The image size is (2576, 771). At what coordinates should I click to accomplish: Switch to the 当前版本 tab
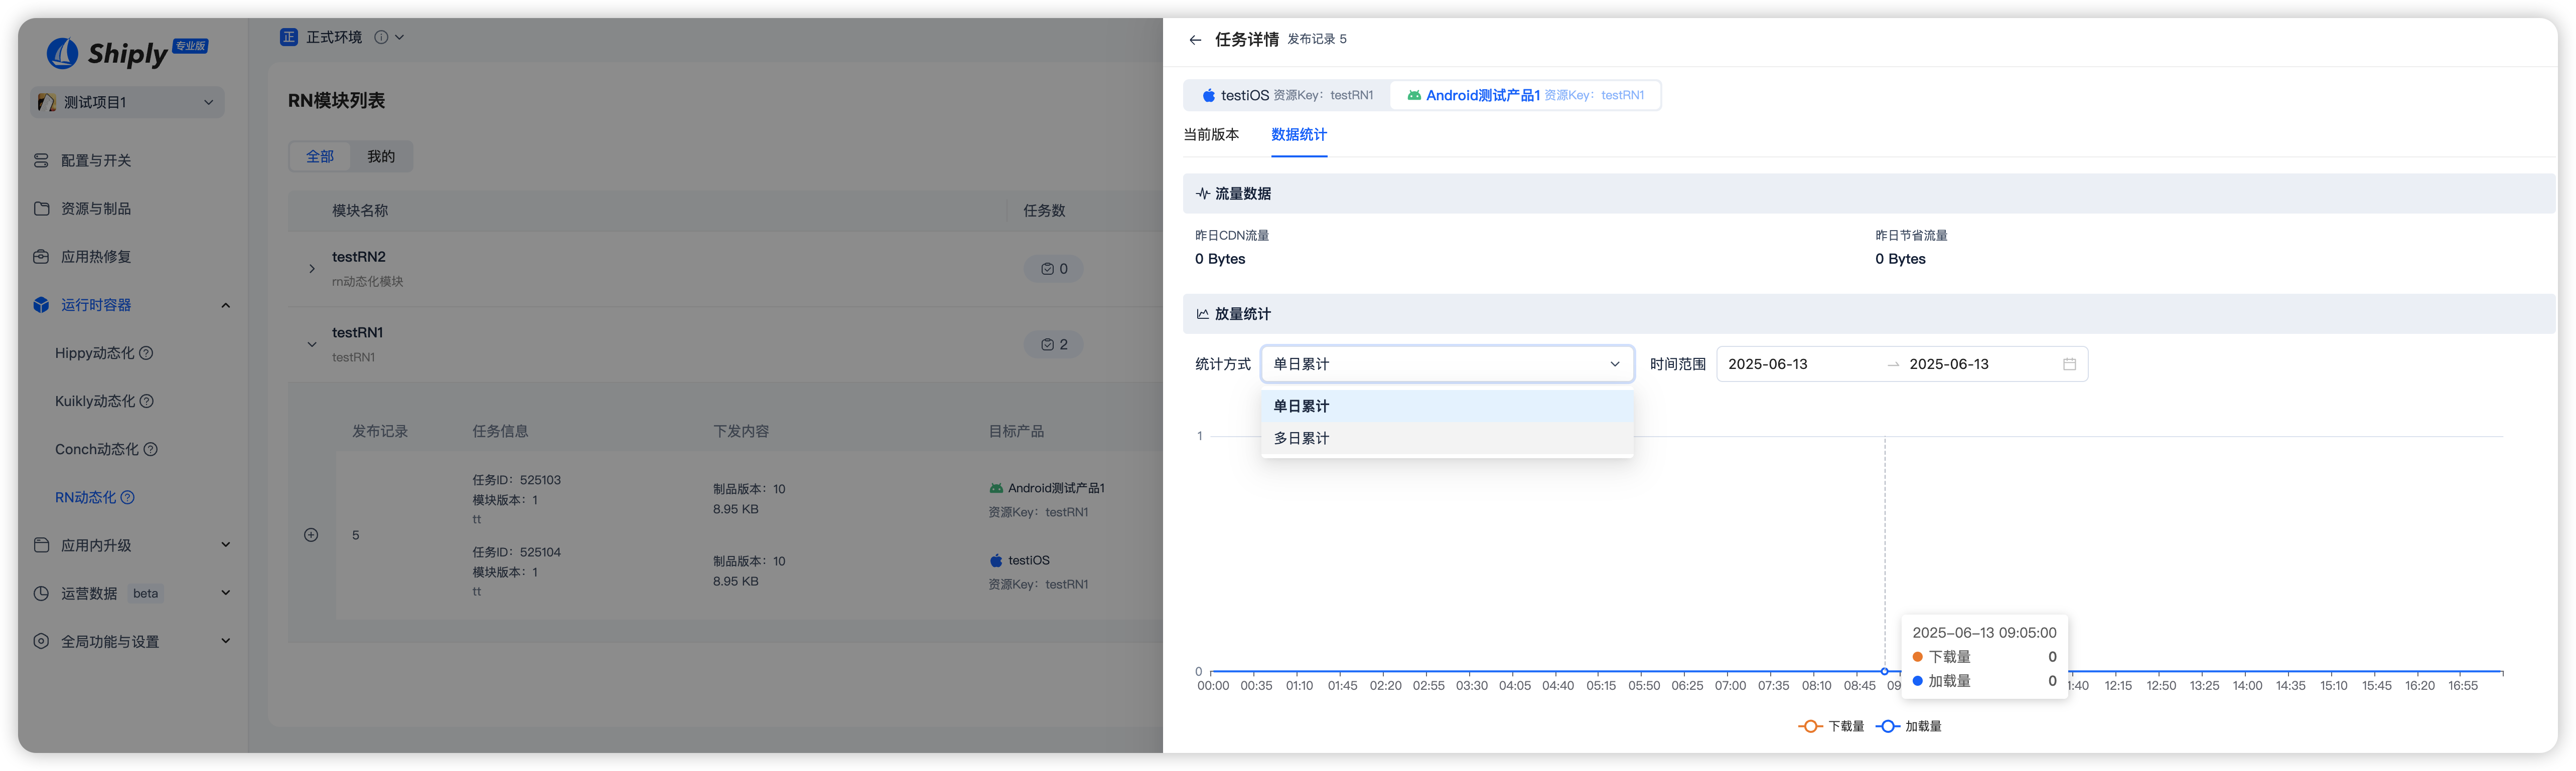point(1211,135)
